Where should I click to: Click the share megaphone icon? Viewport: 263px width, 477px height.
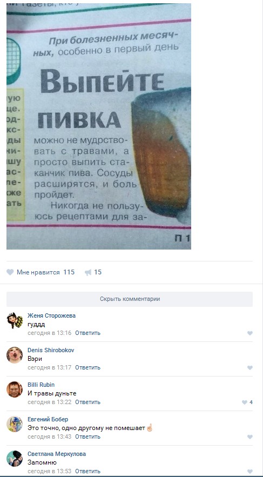[x=88, y=272]
